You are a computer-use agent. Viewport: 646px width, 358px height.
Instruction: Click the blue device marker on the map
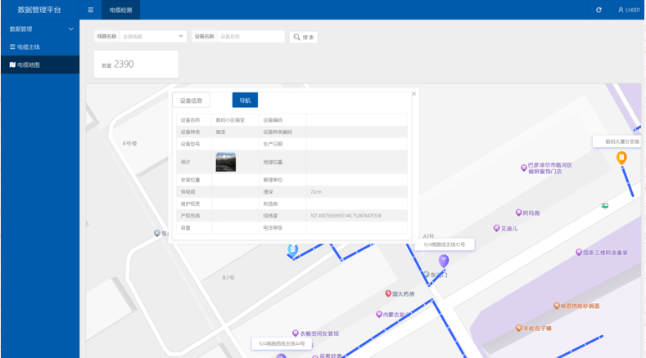(291, 249)
